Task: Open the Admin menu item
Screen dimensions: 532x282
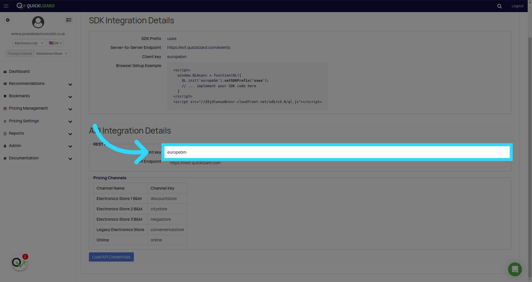Action: [15, 146]
